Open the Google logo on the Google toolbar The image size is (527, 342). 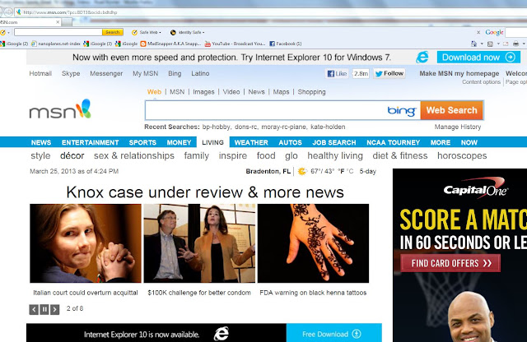click(494, 32)
